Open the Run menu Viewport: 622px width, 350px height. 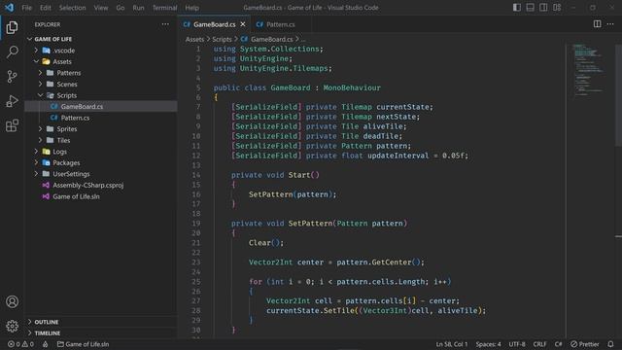(138, 8)
